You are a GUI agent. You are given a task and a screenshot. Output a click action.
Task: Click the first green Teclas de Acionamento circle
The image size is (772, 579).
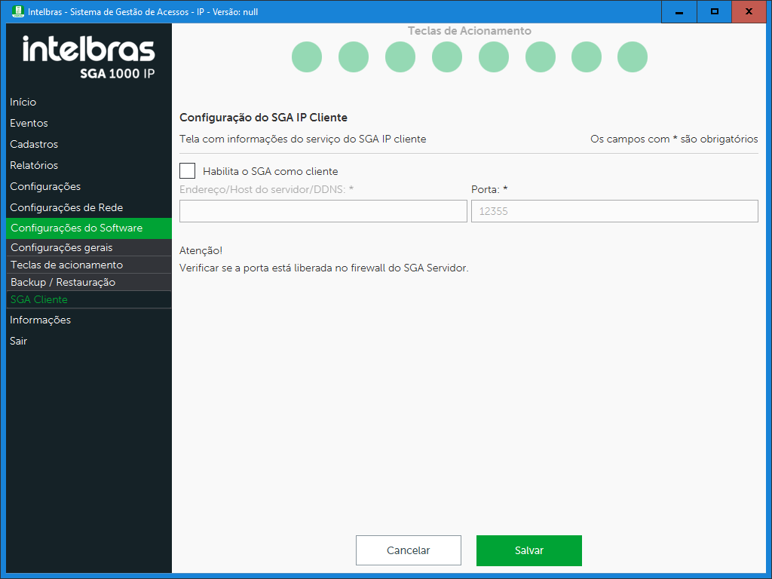point(307,57)
